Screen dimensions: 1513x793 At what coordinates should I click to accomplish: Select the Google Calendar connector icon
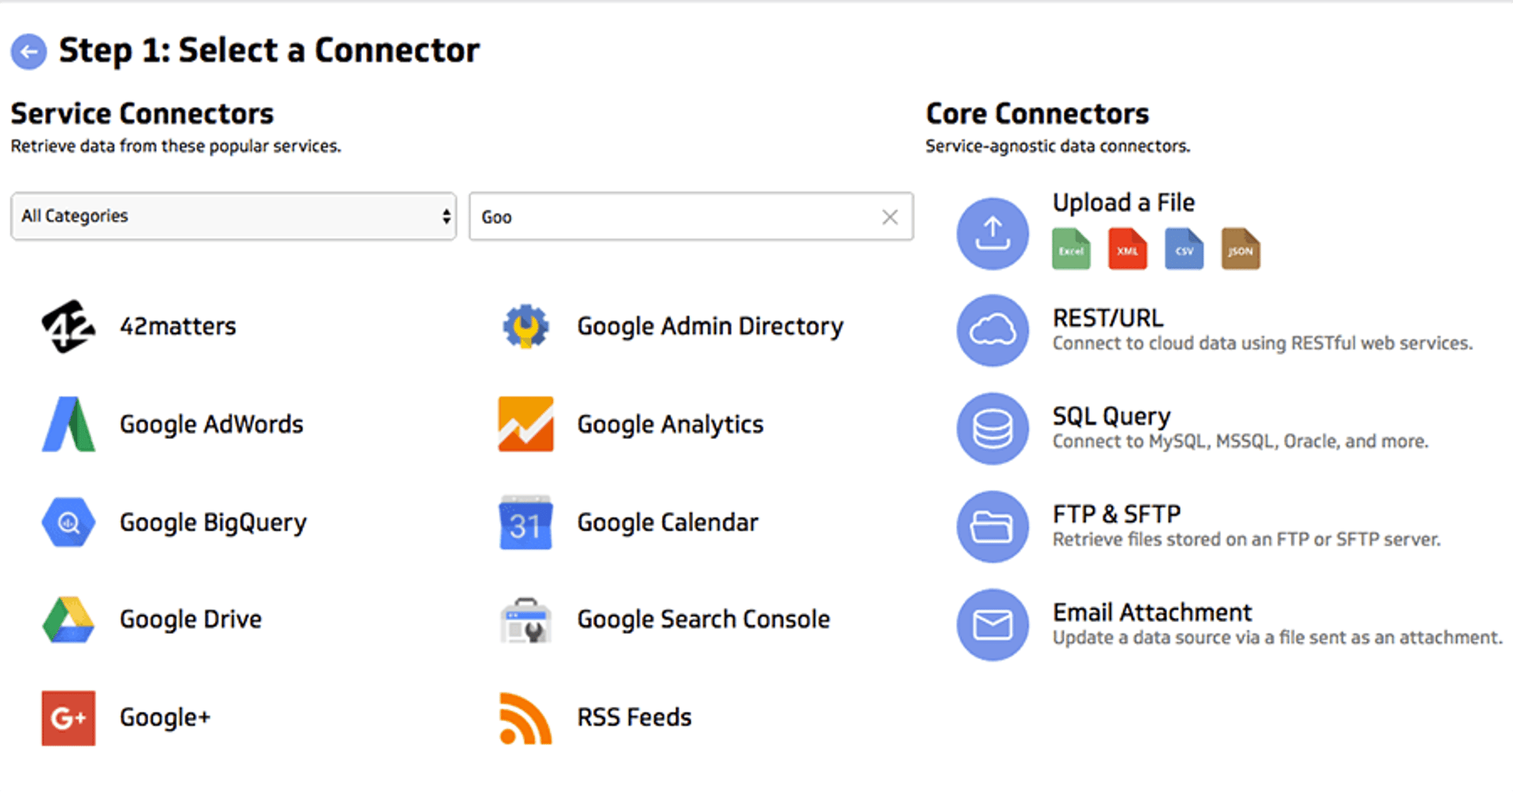[x=525, y=522]
